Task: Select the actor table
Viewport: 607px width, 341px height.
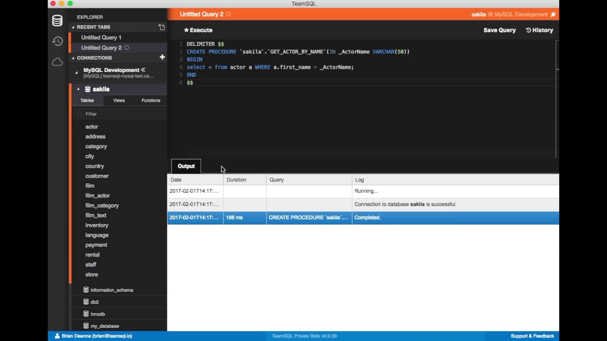Action: (92, 126)
